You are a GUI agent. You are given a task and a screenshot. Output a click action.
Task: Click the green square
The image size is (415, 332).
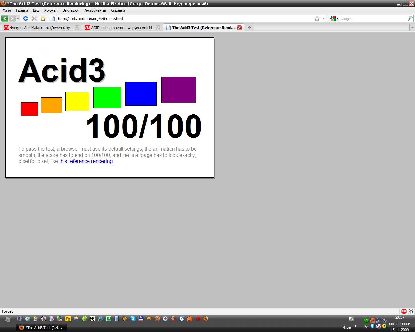pos(107,98)
